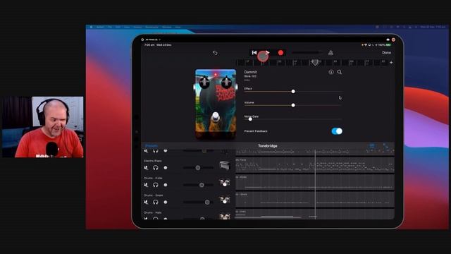Select the Drums - Snare region in the timeline
Image resolution: width=451 pixels, height=254 pixels.
(x=315, y=200)
